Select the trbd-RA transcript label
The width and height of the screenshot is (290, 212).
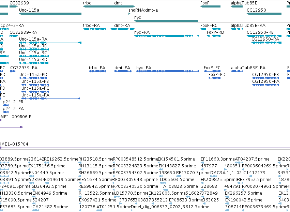point(91,25)
